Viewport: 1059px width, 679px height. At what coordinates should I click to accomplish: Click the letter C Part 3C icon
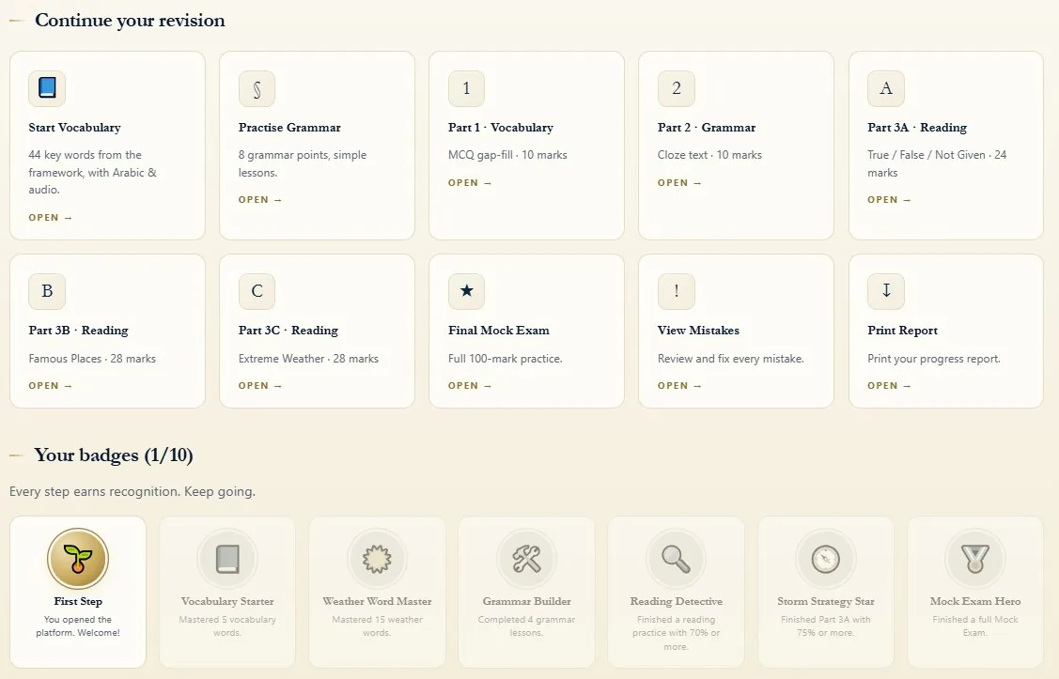(x=257, y=291)
